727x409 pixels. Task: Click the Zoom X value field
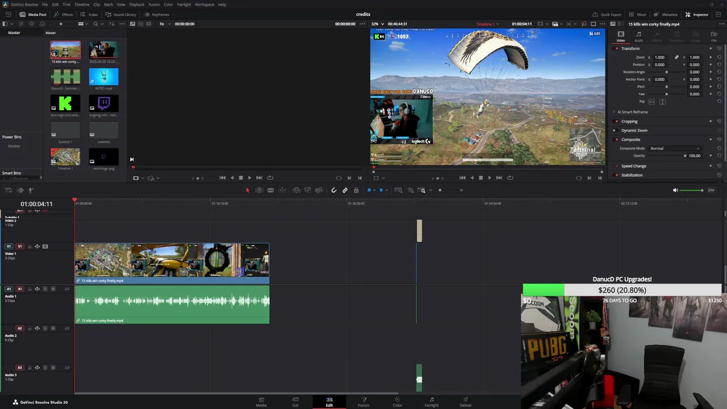coord(660,57)
